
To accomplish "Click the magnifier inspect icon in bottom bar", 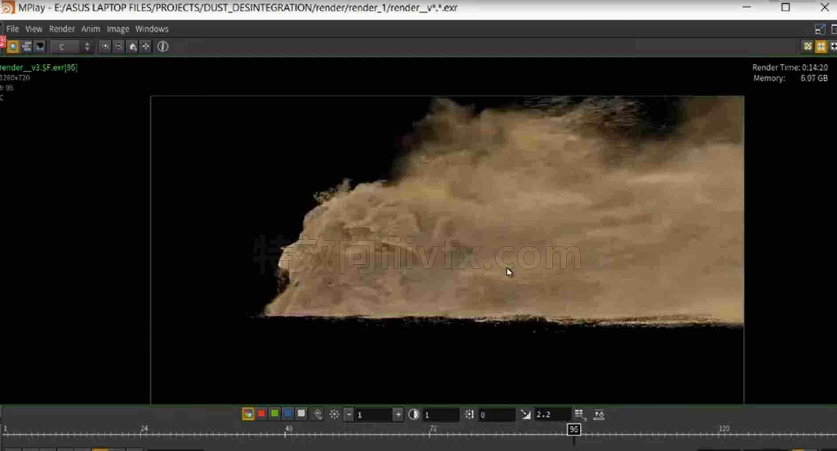I will [x=318, y=415].
